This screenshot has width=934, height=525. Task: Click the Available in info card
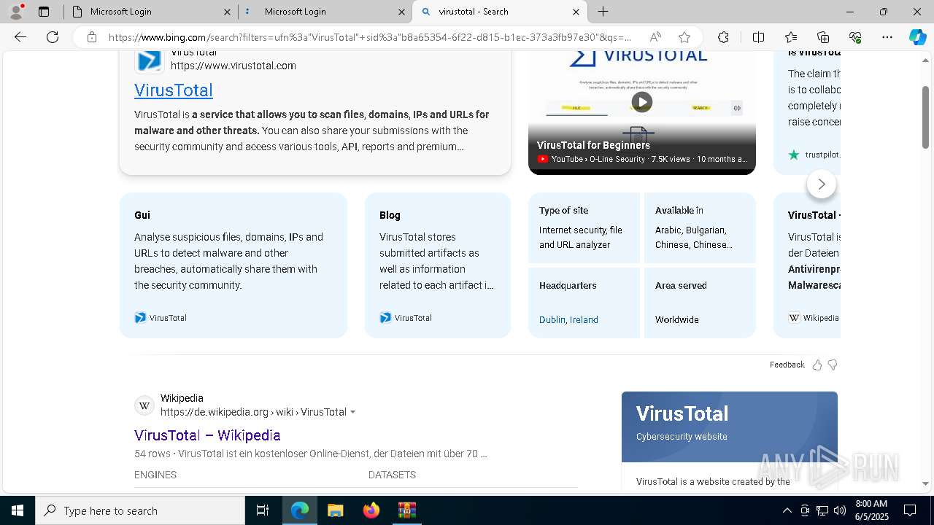[x=700, y=227]
